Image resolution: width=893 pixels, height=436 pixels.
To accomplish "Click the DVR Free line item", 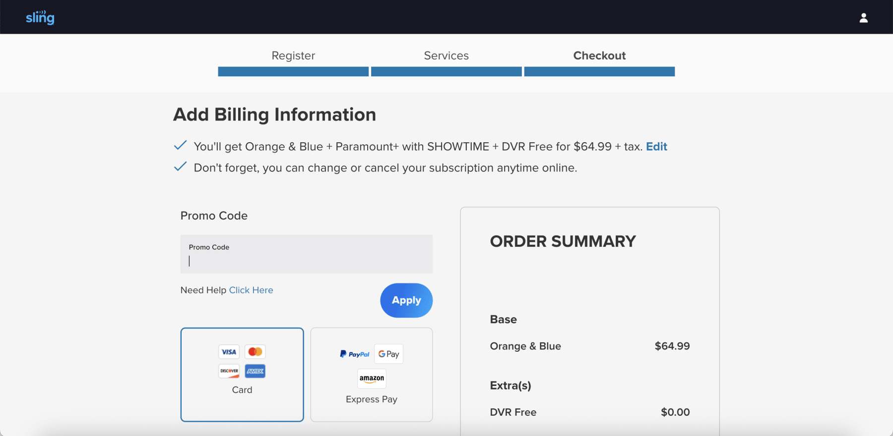I will pyautogui.click(x=513, y=412).
